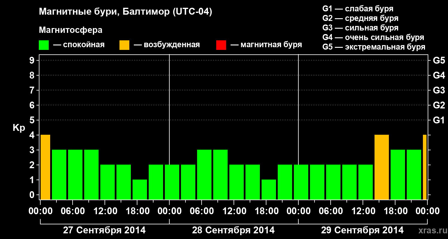Click the 'G5' label on right axis
The image size is (448, 239).
[x=439, y=61]
